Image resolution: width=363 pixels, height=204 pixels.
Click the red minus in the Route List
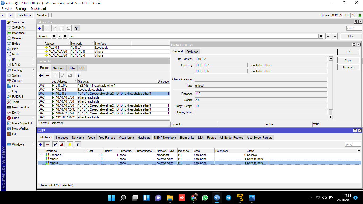[x=48, y=75]
